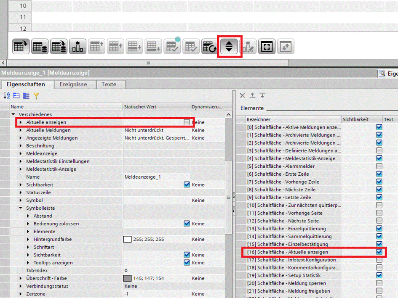398x298 pixels.
Task: Click single acknowledgement toolbar button
Action: [172, 46]
